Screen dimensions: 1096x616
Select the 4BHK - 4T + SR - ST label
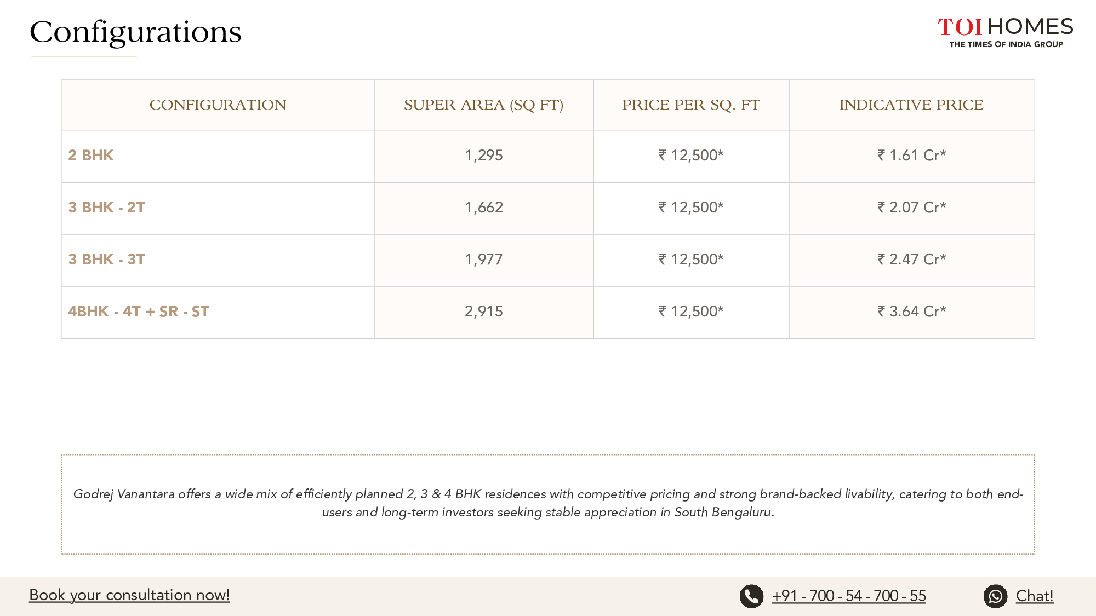click(139, 312)
